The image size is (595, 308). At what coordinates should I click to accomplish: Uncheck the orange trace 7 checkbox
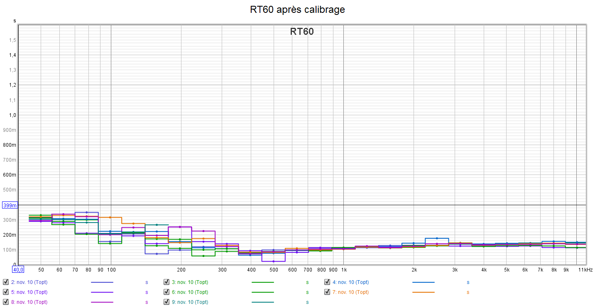point(327,292)
